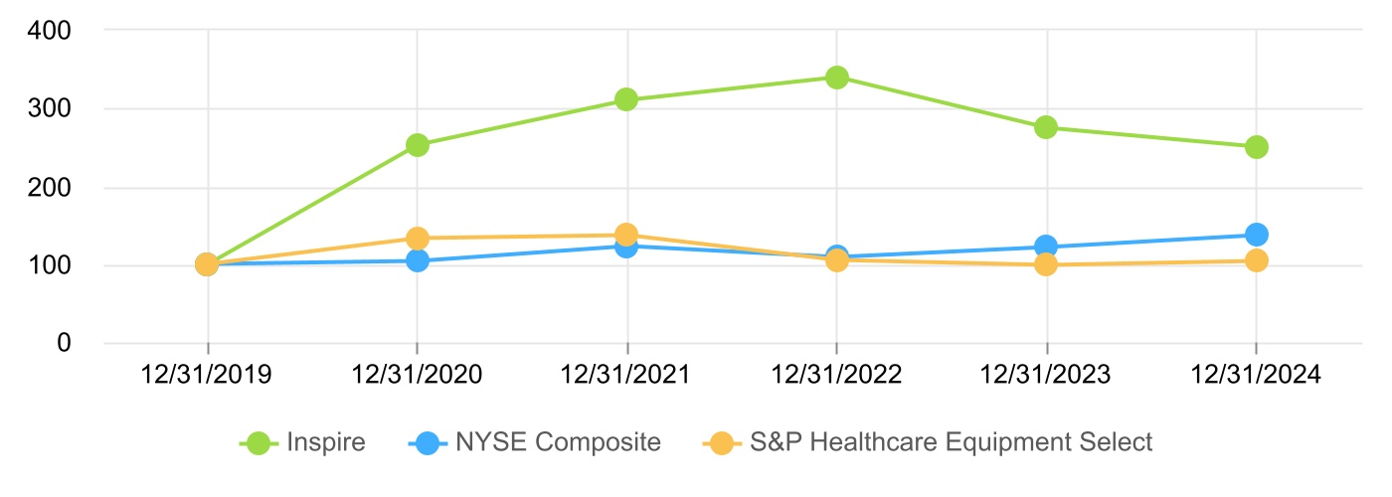Click the orange S&P Healthcare point at 12/31/2020

pos(418,239)
